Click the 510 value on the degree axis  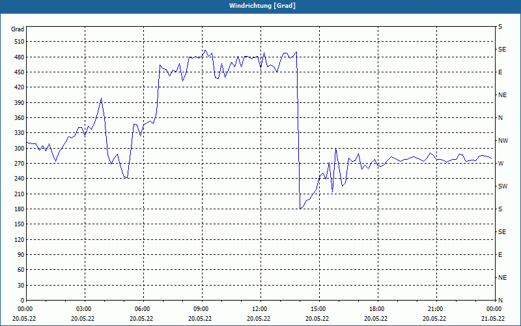[x=20, y=42]
